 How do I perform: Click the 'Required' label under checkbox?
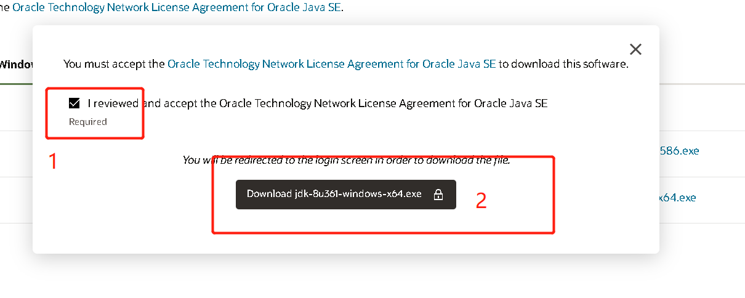point(88,122)
